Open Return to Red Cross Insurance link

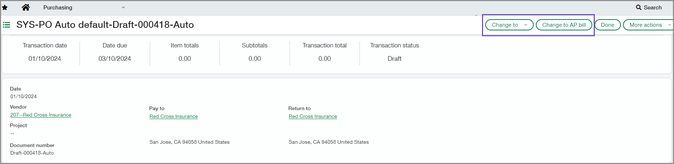click(313, 116)
